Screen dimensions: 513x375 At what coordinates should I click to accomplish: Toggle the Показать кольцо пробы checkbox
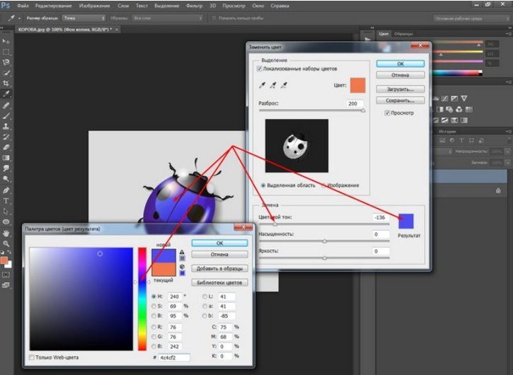pos(214,18)
